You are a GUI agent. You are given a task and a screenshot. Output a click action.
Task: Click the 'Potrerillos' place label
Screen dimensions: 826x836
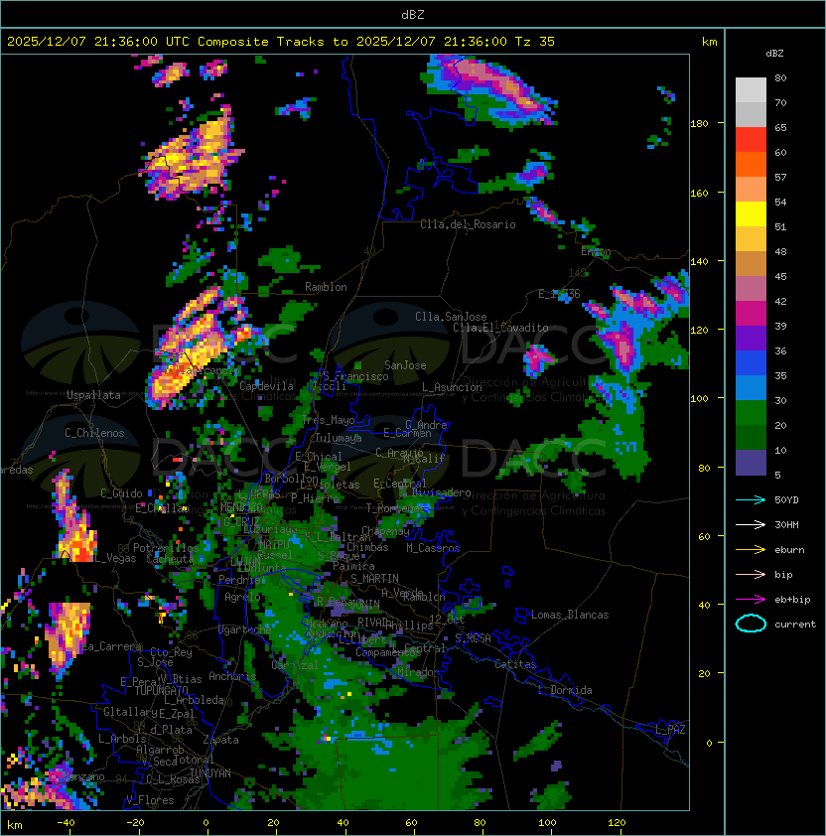166,547
